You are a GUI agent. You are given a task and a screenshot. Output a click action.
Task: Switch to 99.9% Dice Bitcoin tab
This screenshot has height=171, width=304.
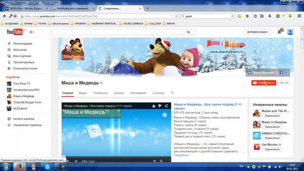tap(27, 9)
